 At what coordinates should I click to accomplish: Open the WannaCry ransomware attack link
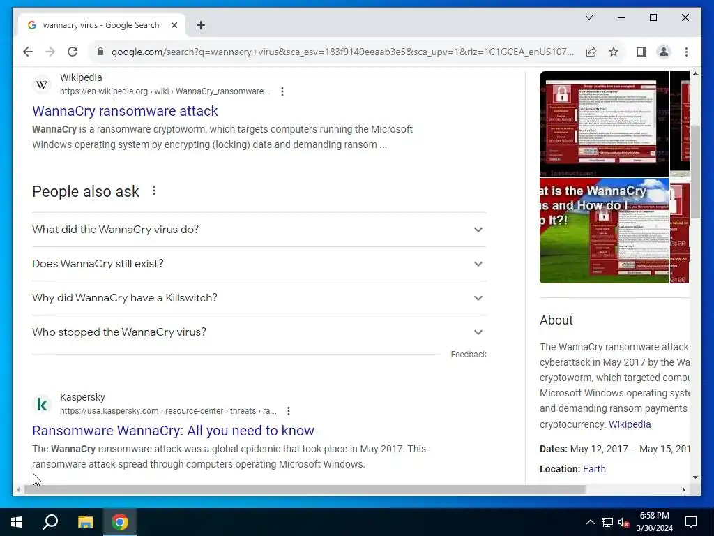(x=125, y=111)
